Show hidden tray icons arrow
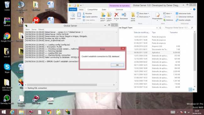This screenshot has height=115, width=204. click(x=178, y=112)
